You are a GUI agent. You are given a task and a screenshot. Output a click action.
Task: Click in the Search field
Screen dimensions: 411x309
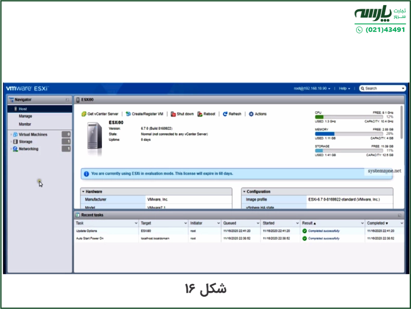(x=383, y=88)
